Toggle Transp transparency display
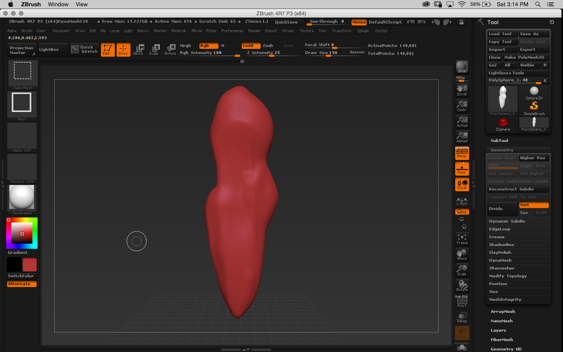 point(462,317)
